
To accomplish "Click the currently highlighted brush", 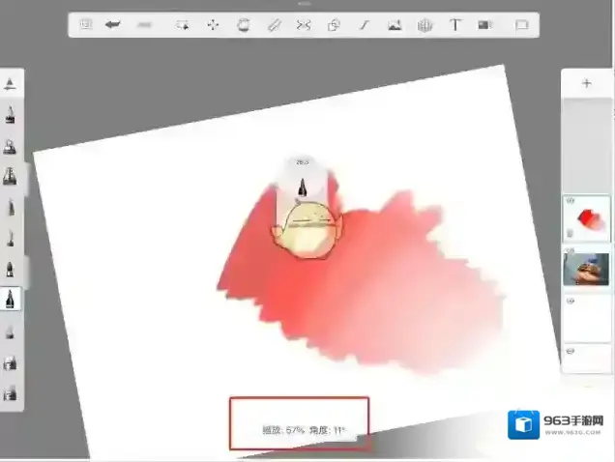I will point(11,300).
